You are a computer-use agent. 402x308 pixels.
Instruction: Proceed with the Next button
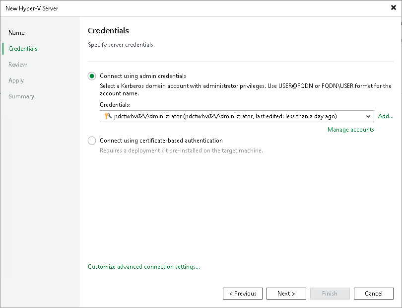point(286,294)
